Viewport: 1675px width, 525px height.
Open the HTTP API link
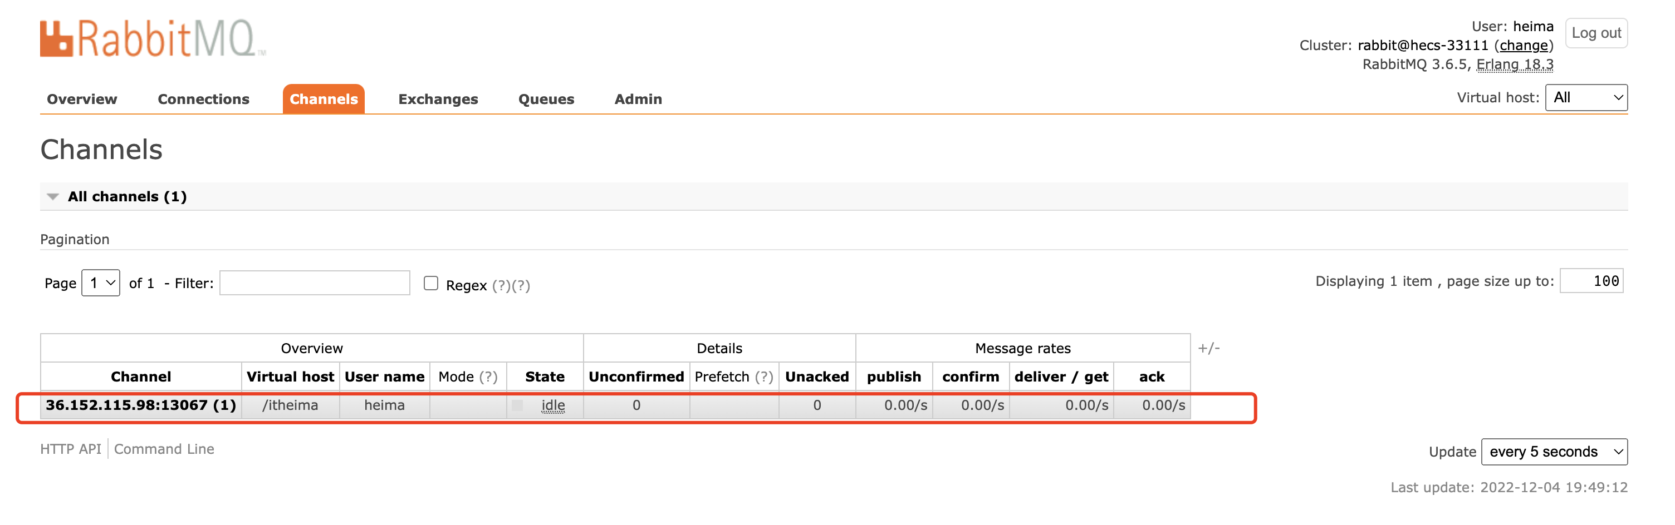tap(70, 449)
